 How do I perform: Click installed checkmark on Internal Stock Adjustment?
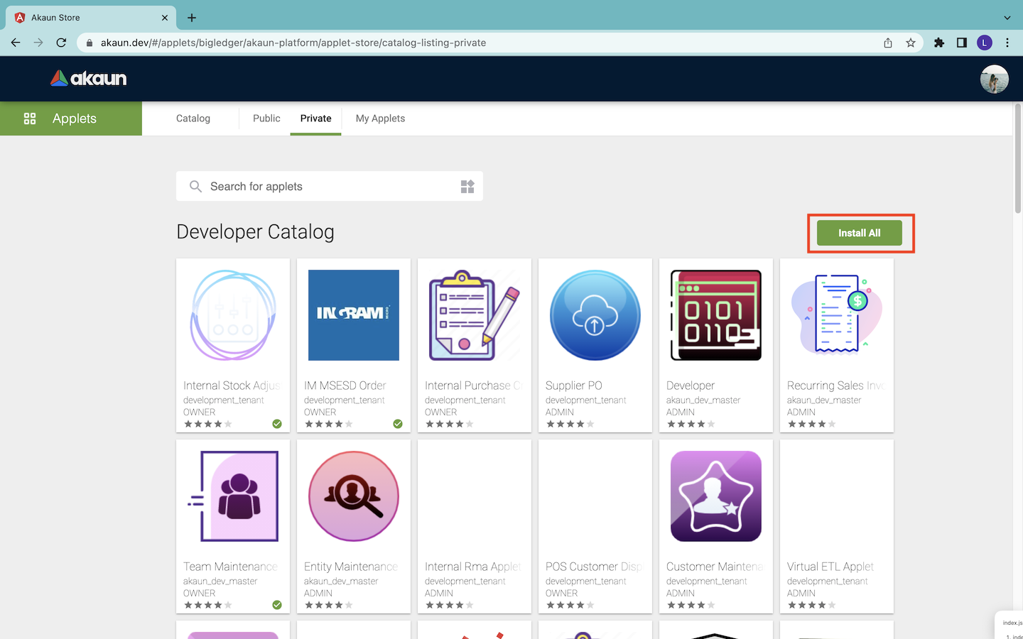pyautogui.click(x=277, y=424)
